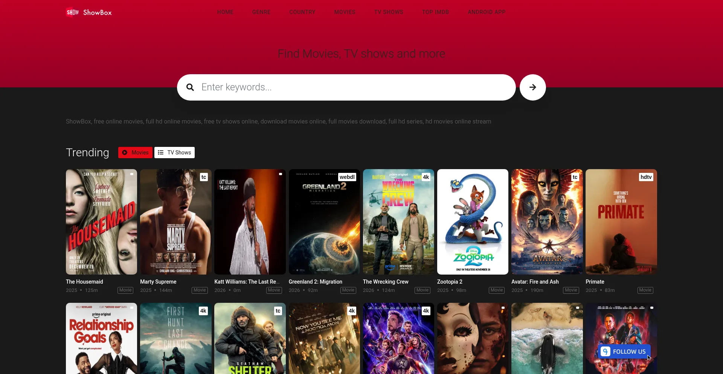Click the Movie tag under Primate

click(645, 290)
